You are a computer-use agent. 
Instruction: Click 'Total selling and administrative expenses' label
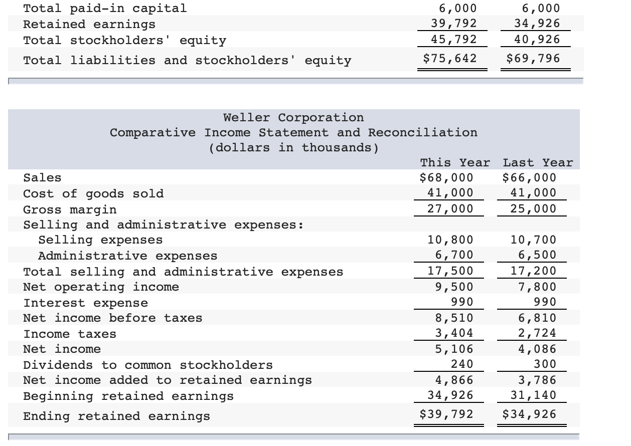point(184,272)
